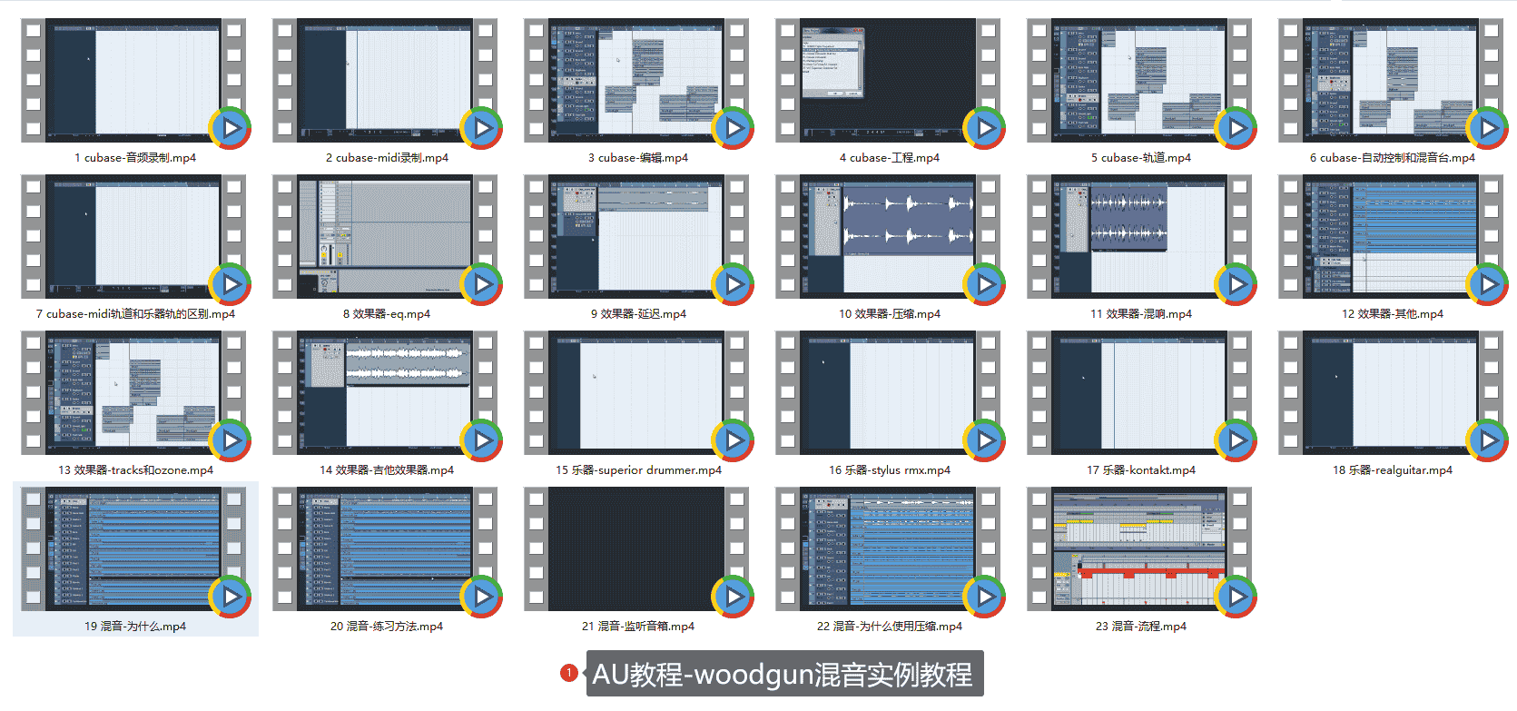Select file name 1 cubase-音频录制.mp4
This screenshot has width=1517, height=711.
[135, 158]
